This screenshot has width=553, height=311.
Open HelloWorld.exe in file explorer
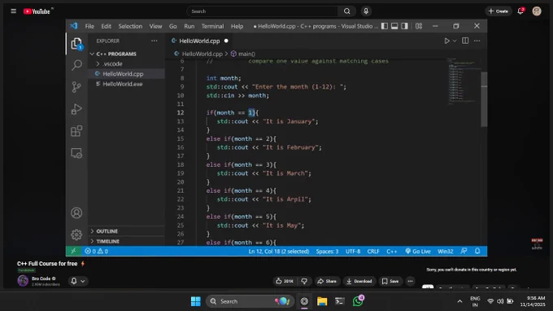(122, 84)
